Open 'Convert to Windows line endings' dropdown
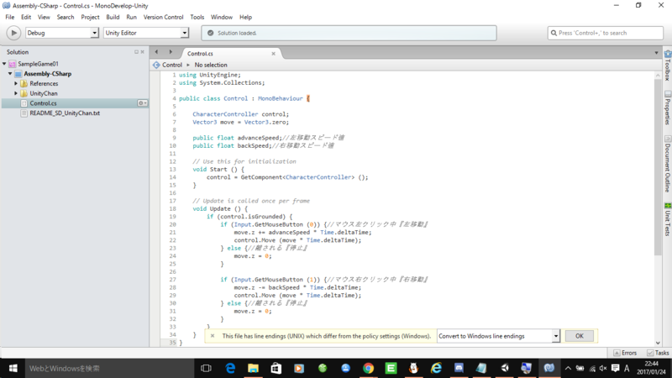 498,336
